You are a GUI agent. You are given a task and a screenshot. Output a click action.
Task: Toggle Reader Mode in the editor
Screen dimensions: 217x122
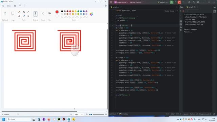(x=169, y=11)
